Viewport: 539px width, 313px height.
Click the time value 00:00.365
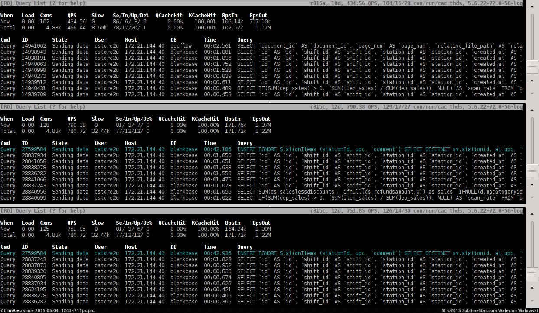[218, 301]
